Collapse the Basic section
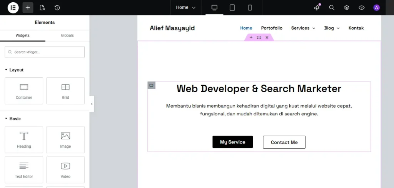Screen dimensions: 394x188 [x=13, y=118]
